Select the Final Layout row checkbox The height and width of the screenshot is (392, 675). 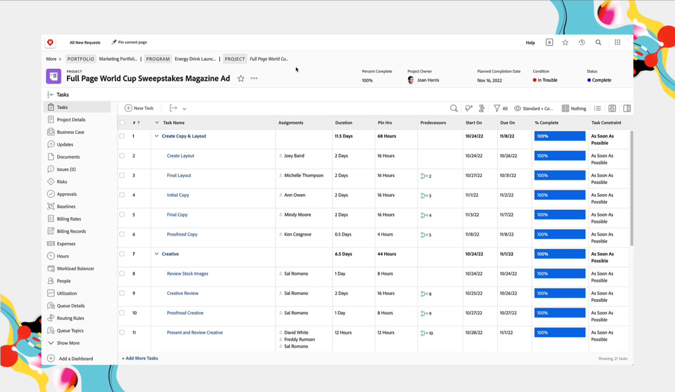pyautogui.click(x=122, y=175)
